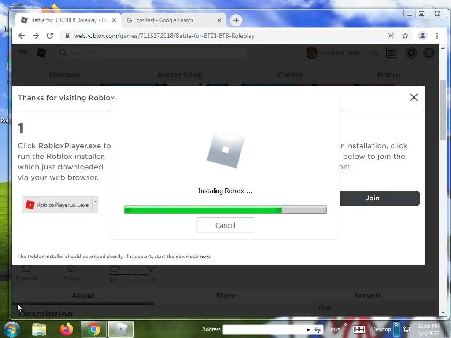
Task: Open Chrome profile menu
Action: point(422,36)
